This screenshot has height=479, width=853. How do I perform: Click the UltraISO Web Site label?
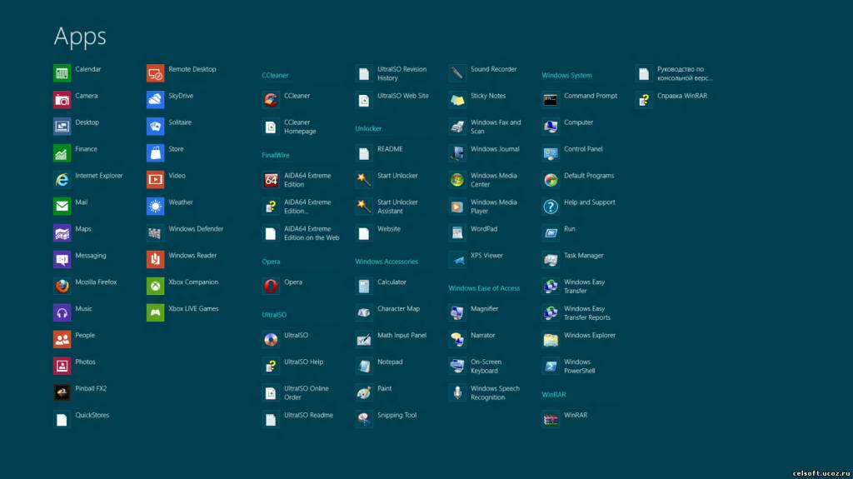(x=403, y=96)
